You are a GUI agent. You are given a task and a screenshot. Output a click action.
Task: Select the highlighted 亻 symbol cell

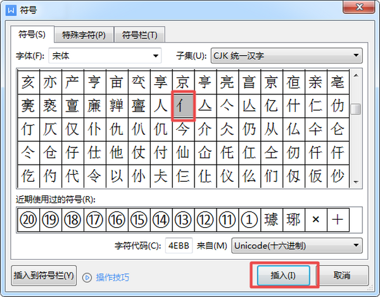(183, 106)
